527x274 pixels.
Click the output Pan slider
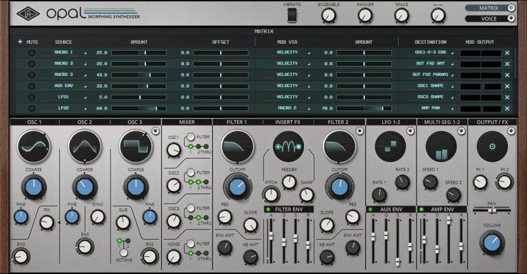pos(492,210)
